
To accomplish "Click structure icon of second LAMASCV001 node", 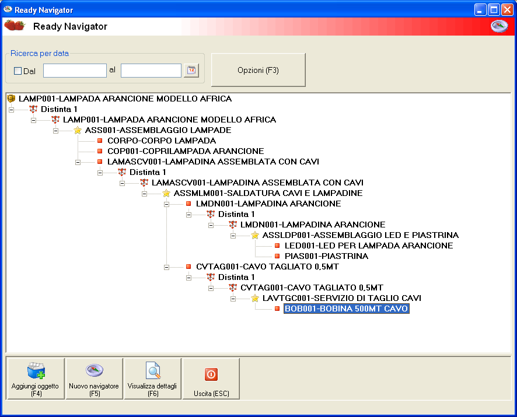I will [144, 183].
